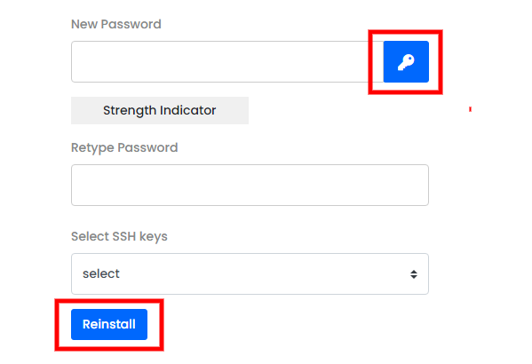
Task: Focus the Retype Password input field
Action: tap(250, 185)
